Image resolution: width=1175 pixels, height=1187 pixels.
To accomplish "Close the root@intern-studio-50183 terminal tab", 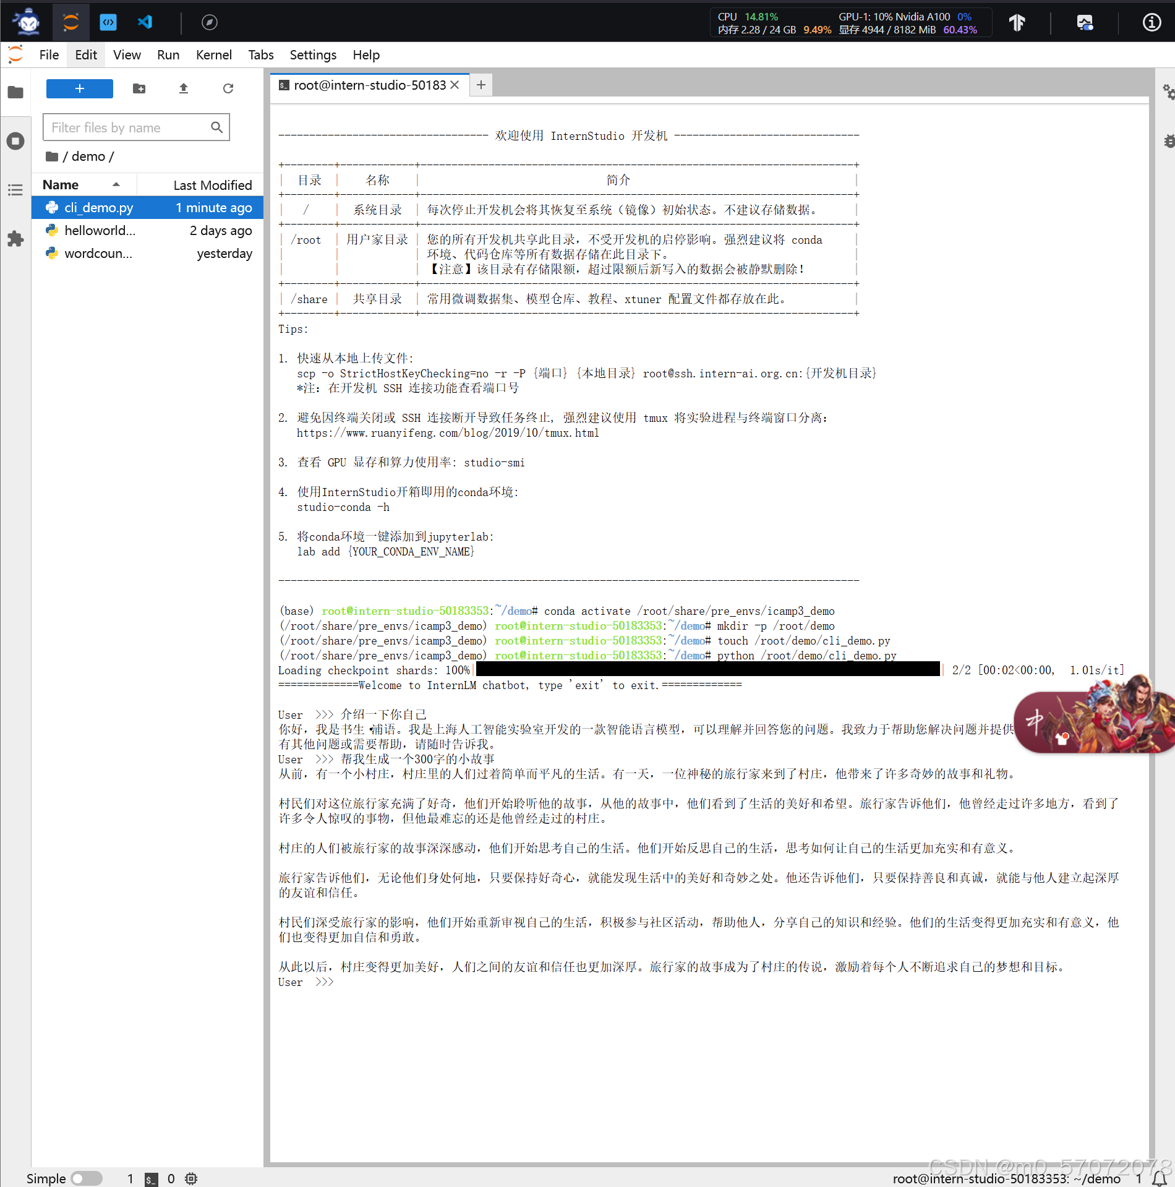I will click(x=455, y=85).
